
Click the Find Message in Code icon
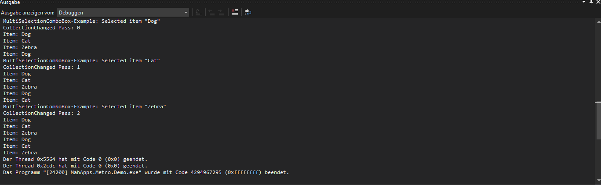pos(199,13)
